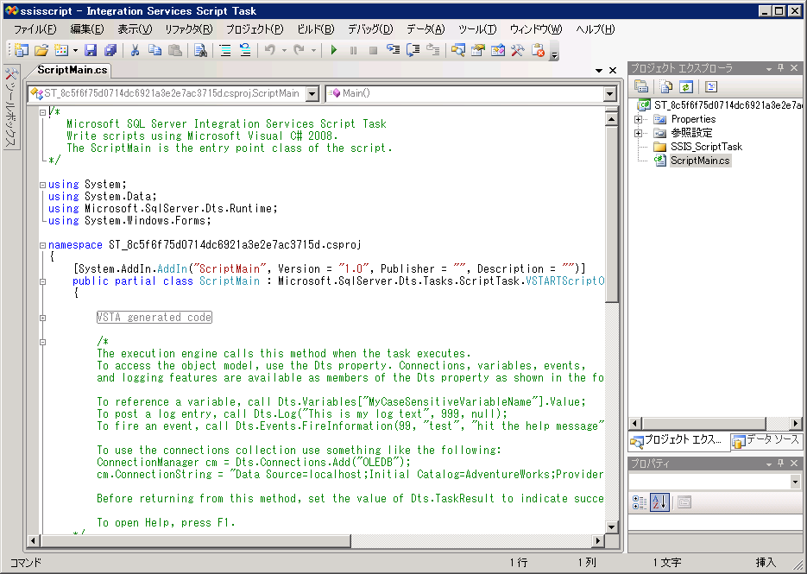Screen dimensions: 807x574
Task: Click the Stop Debugging square icon
Action: tap(374, 50)
